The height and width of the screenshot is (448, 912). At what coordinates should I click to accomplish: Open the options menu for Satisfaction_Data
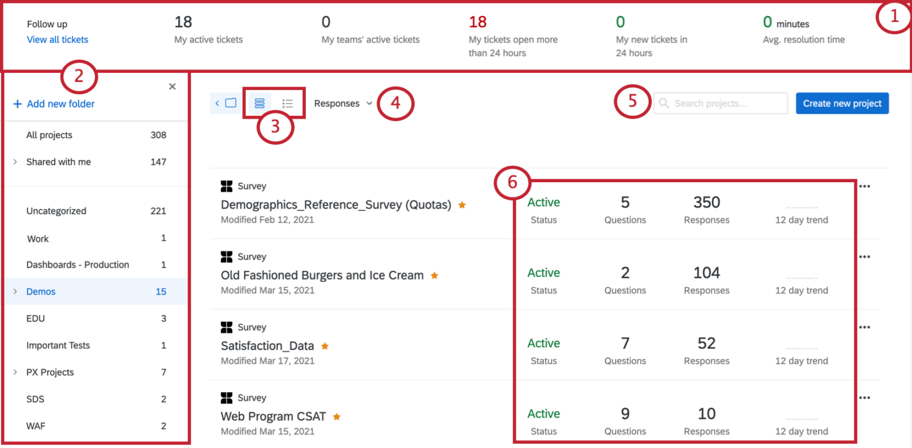coord(864,327)
